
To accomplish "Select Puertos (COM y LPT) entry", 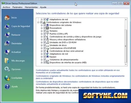I will click(x=59, y=34).
